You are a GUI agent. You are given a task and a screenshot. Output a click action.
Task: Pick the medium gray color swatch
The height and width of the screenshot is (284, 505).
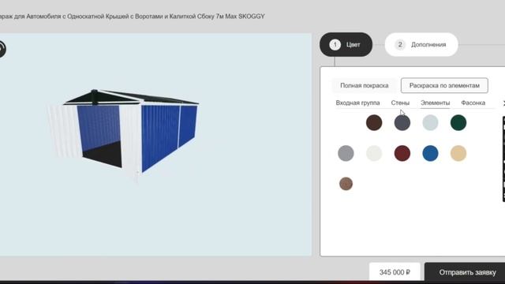tap(346, 153)
